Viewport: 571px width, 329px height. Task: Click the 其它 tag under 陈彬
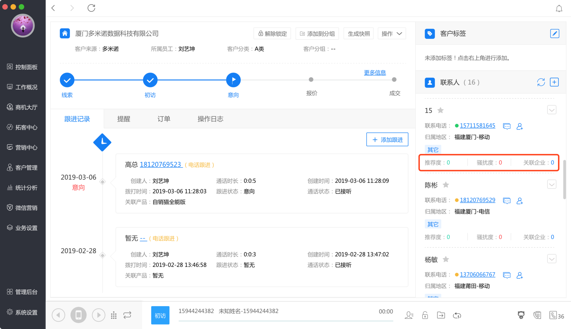click(433, 224)
